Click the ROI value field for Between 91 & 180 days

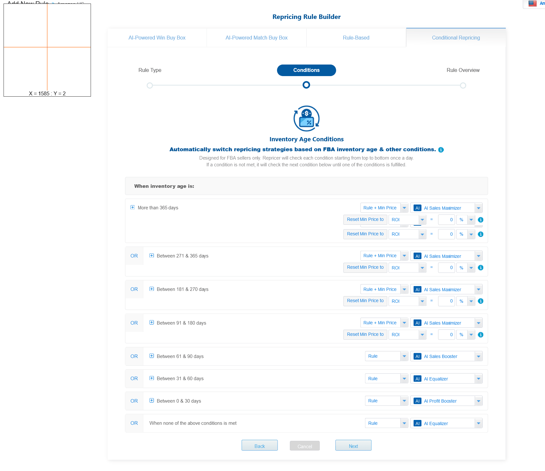pos(446,335)
